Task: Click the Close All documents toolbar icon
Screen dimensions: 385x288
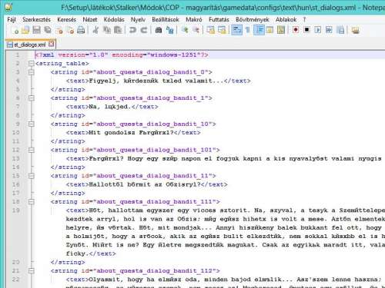Action: pos(70,30)
